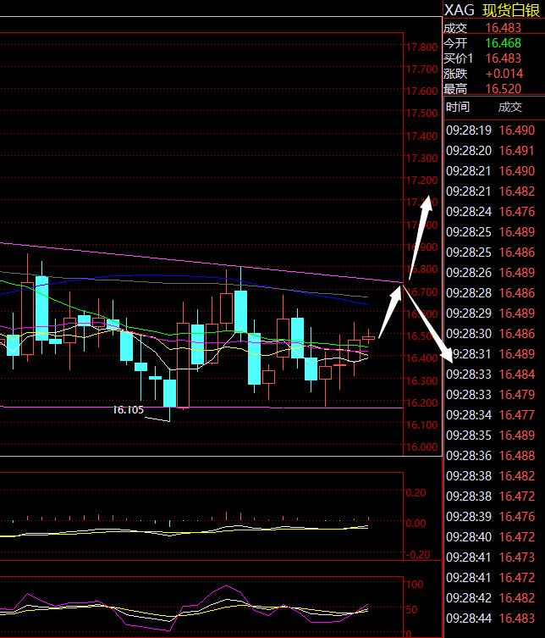The image size is (545, 638).
Task: Click the 涨跌 change value +0.014
Action: (505, 74)
